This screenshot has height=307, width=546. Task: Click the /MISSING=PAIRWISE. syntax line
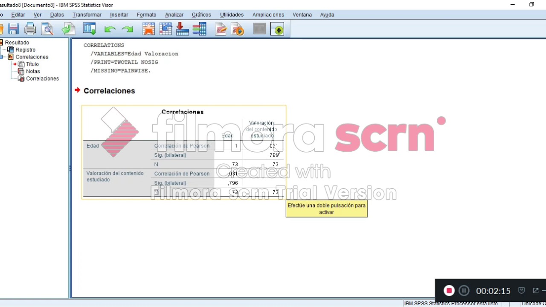[x=121, y=71]
